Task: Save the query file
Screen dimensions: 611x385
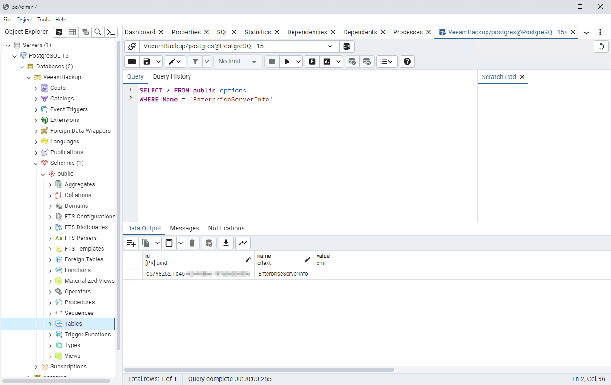Action: (x=146, y=62)
